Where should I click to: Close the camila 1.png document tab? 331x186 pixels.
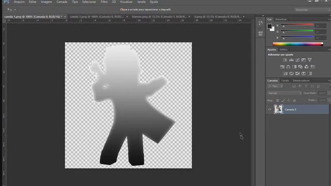(65, 17)
